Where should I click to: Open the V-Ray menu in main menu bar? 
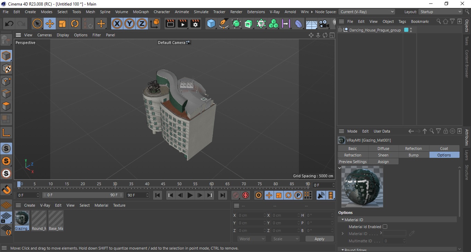click(274, 12)
